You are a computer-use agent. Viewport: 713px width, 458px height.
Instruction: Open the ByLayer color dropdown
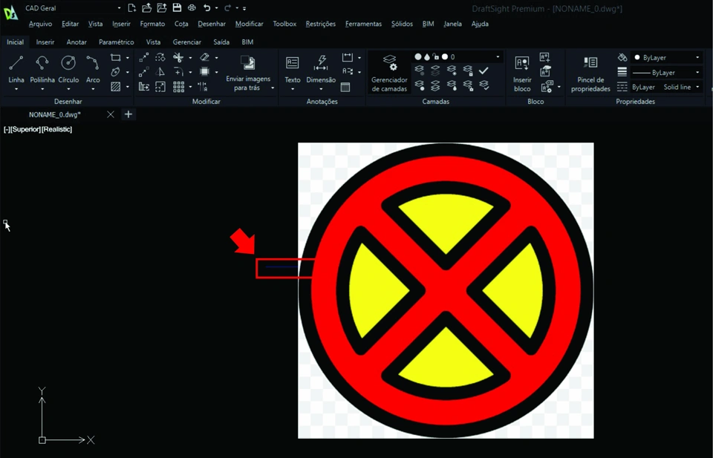(x=667, y=58)
